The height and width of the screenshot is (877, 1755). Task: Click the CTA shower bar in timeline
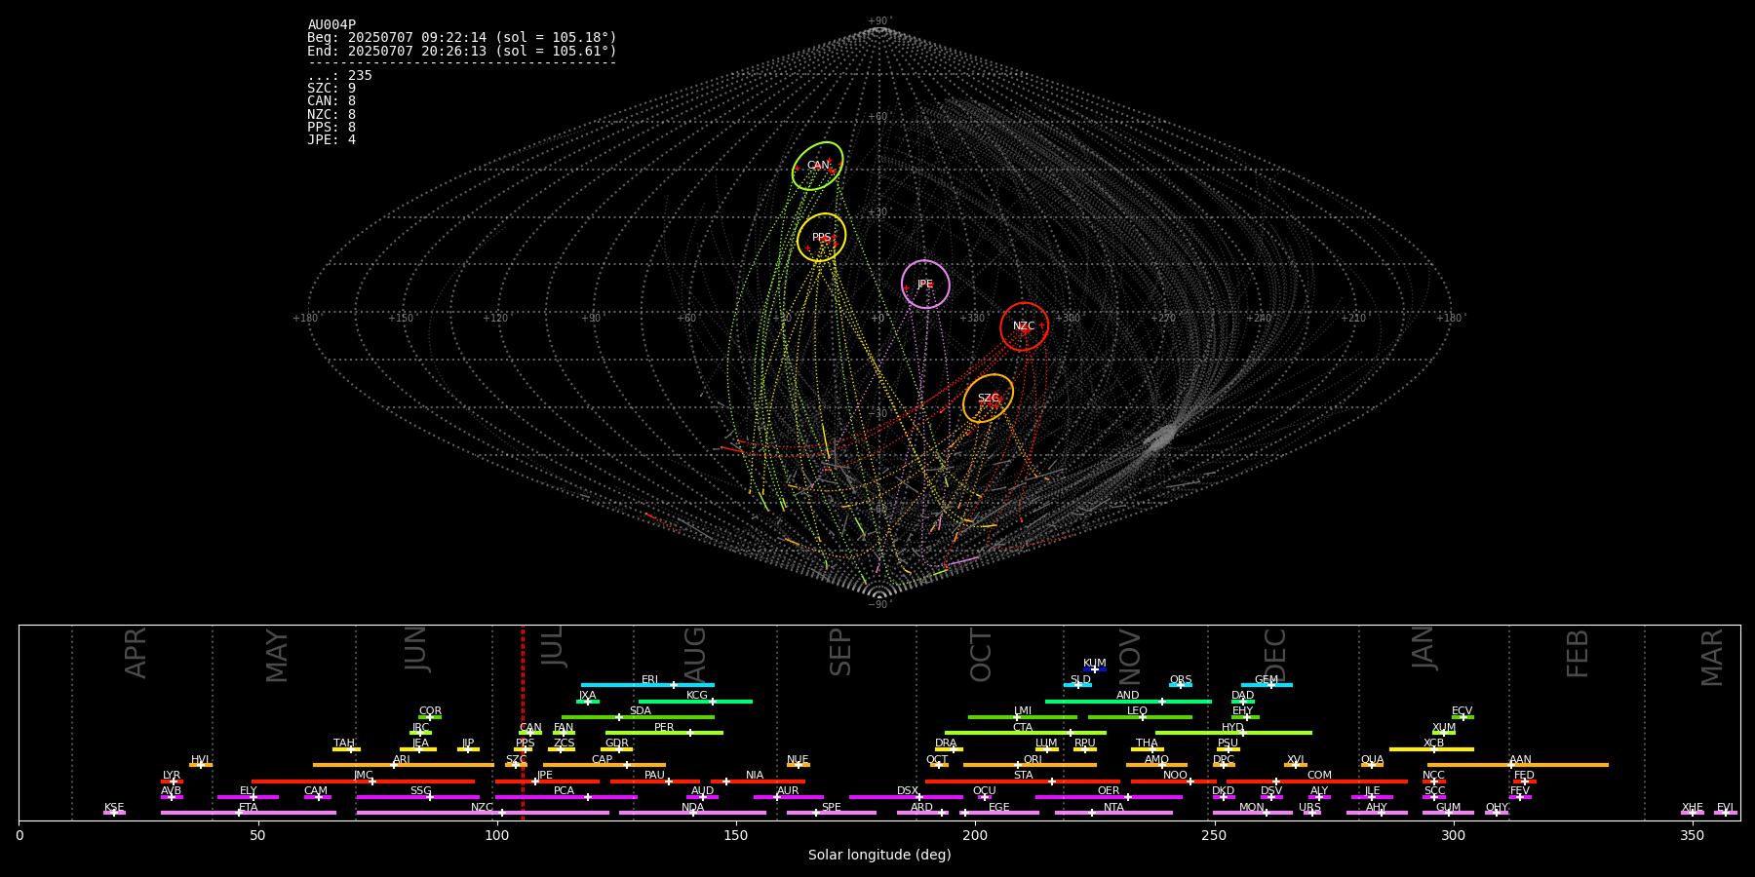click(1026, 733)
